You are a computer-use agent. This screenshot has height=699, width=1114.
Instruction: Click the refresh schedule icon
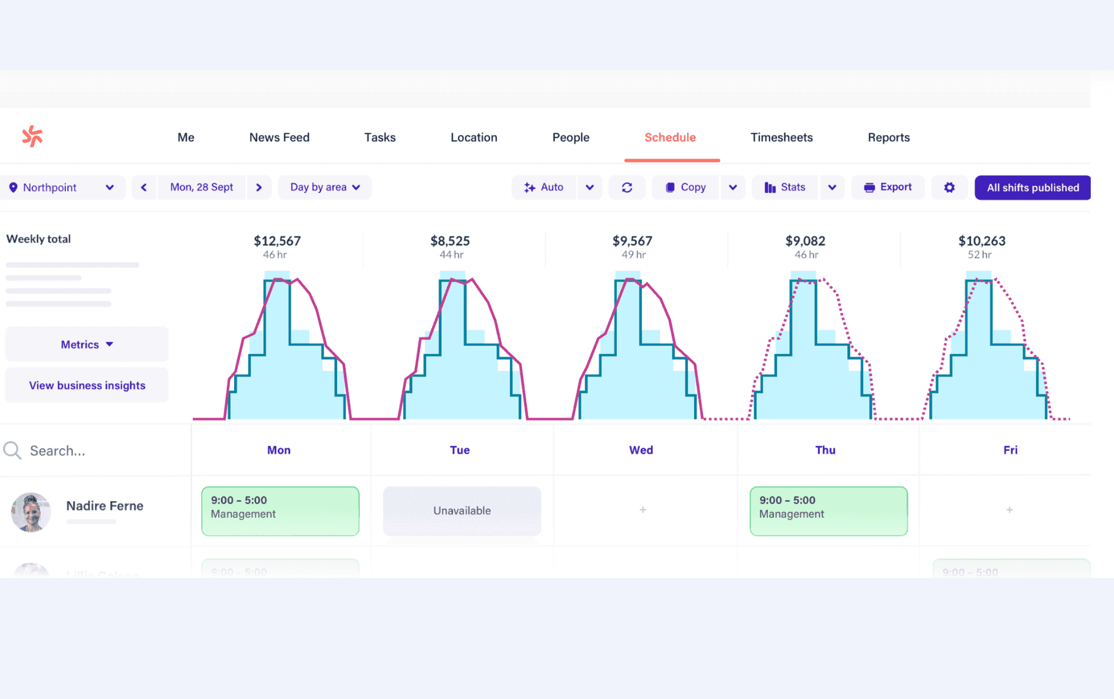[x=627, y=188]
